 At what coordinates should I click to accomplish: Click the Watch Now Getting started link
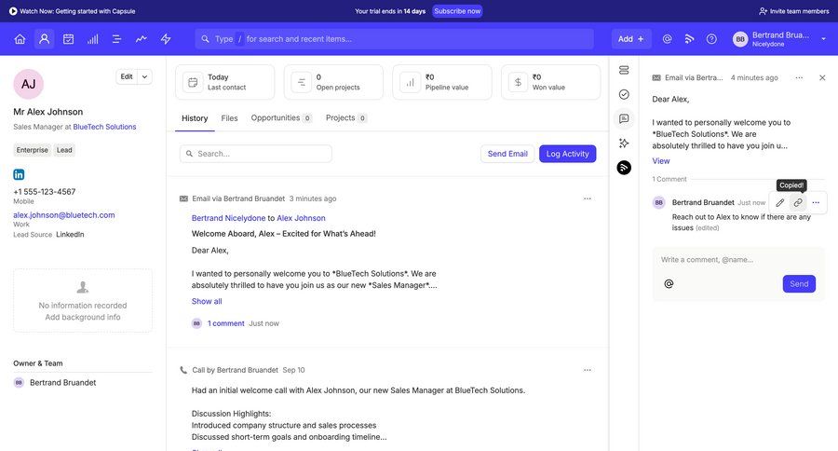click(77, 10)
